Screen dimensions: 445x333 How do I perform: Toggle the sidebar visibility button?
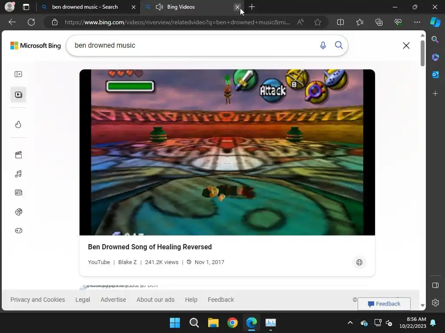click(435, 285)
